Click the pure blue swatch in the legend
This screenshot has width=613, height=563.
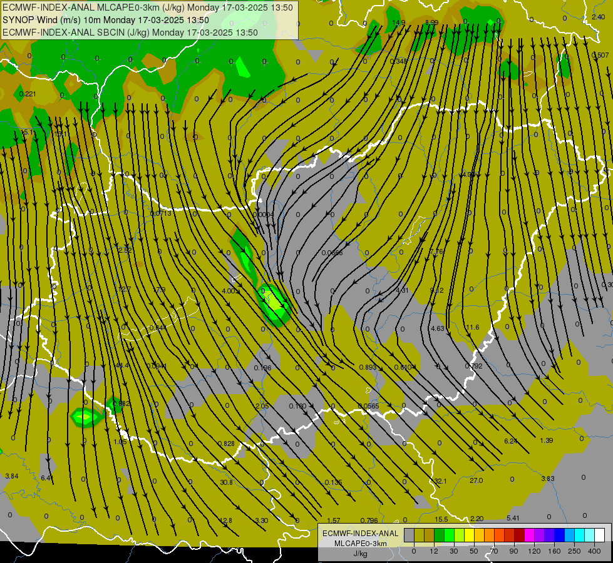click(559, 535)
